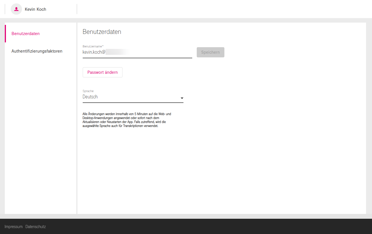The height and width of the screenshot is (234, 372).
Task: Click the Kevin Koch account name
Action: pyautogui.click(x=36, y=9)
